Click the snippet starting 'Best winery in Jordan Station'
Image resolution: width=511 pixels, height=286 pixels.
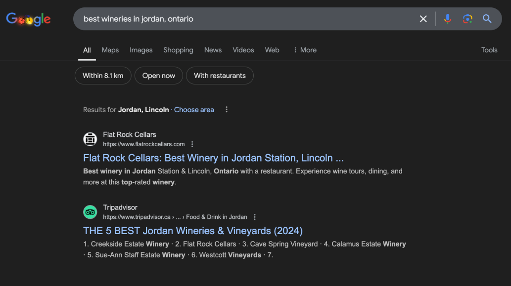tap(243, 177)
